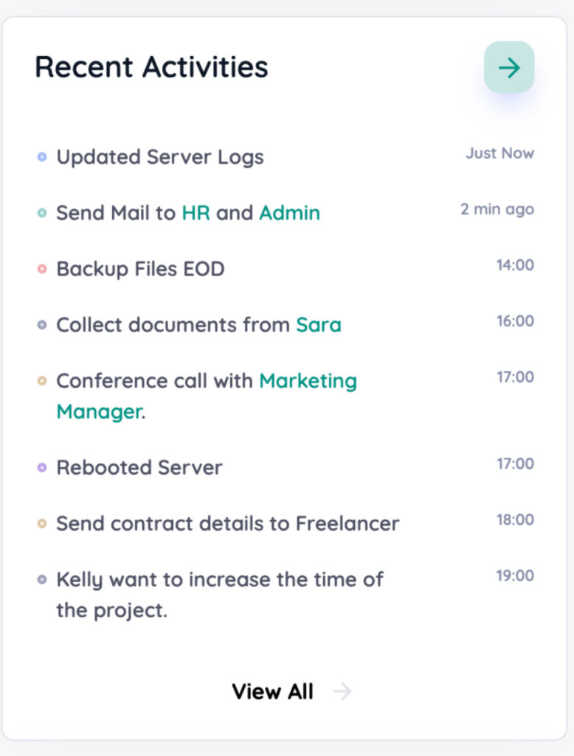This screenshot has width=574, height=756.
Task: Click the purple bullet beside Rebooted Server
Action: point(42,467)
